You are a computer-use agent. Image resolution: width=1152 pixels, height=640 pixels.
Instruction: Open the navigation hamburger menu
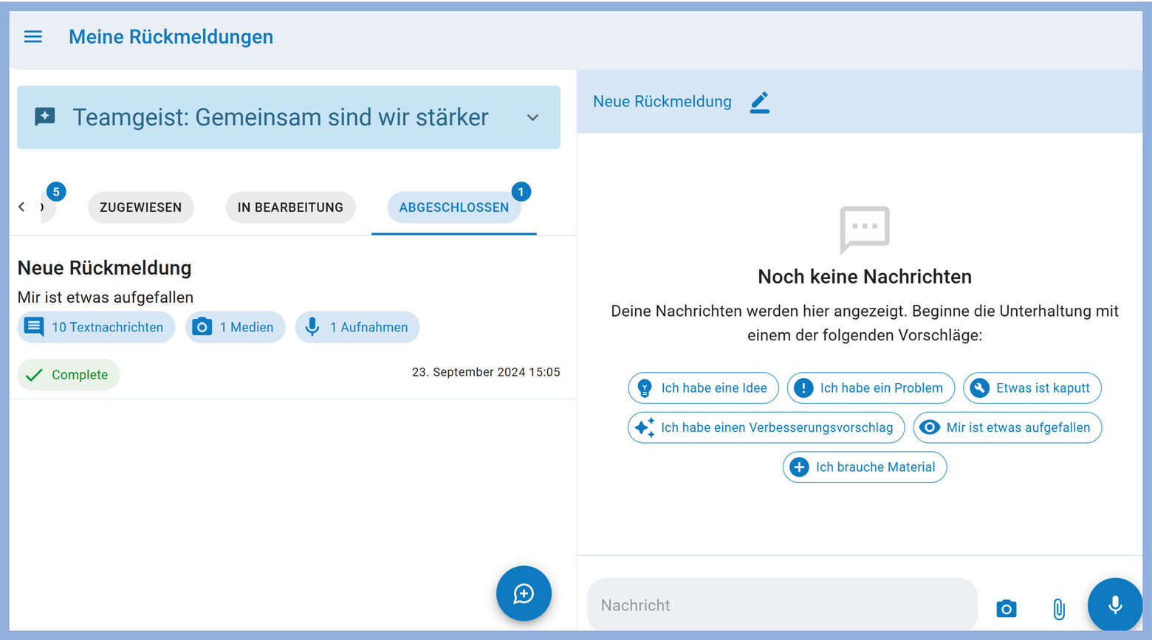point(32,36)
